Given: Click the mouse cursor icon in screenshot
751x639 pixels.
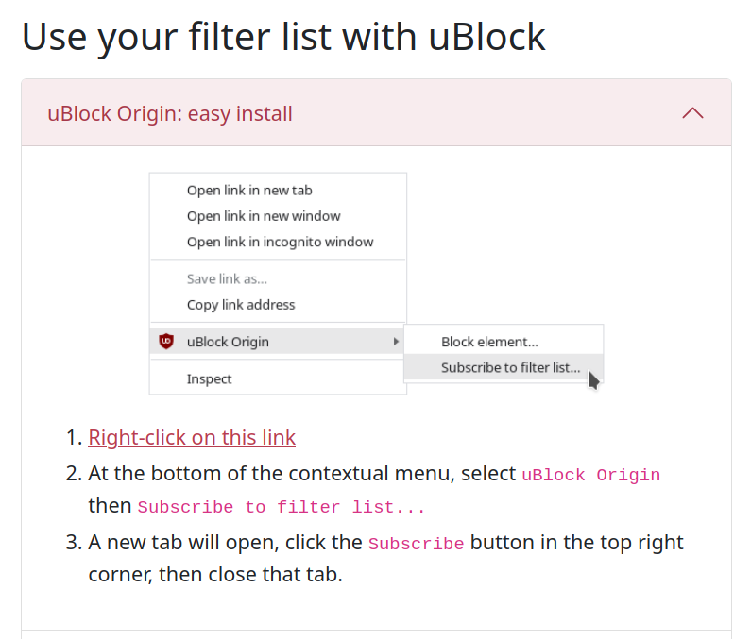Looking at the screenshot, I should coord(593,379).
